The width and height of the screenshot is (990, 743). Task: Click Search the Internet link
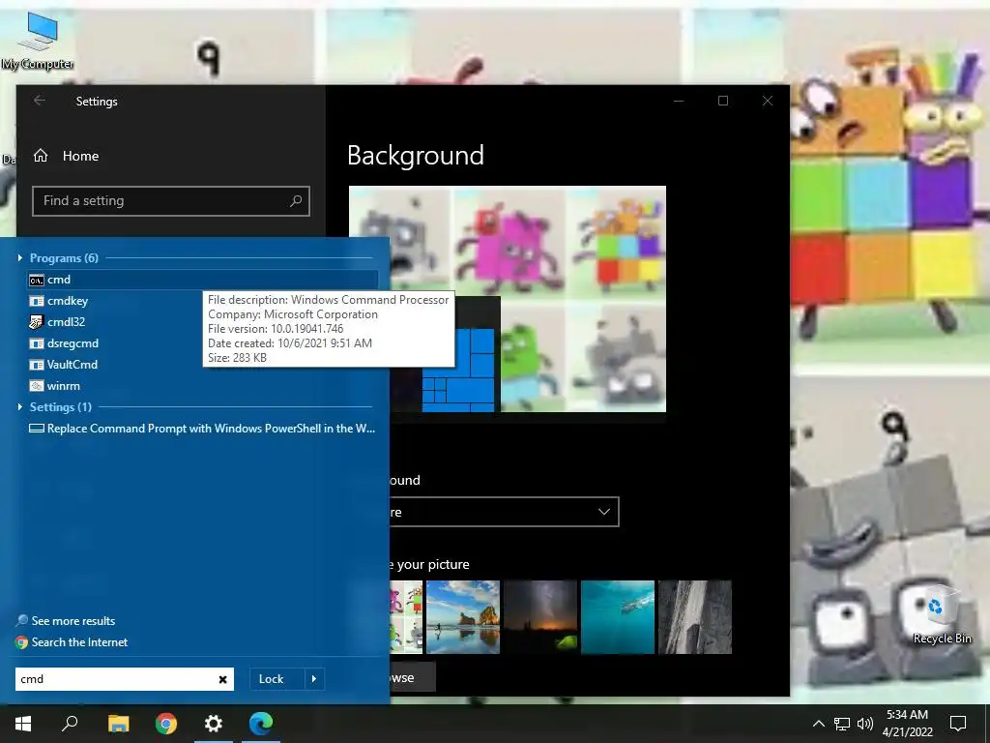point(72,642)
